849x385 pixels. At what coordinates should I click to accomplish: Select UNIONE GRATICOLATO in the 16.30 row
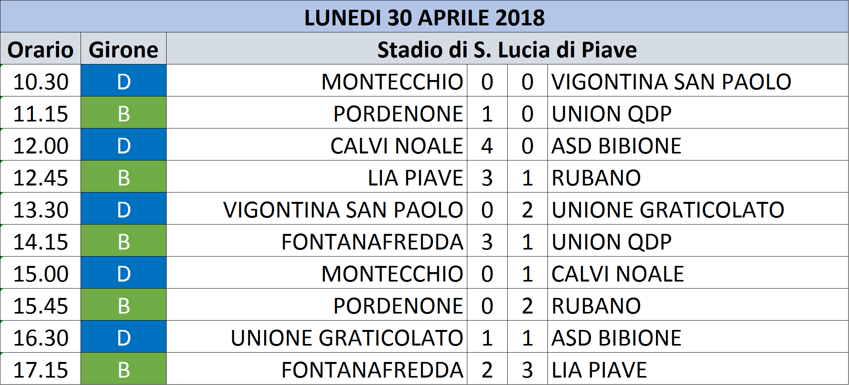tap(317, 337)
